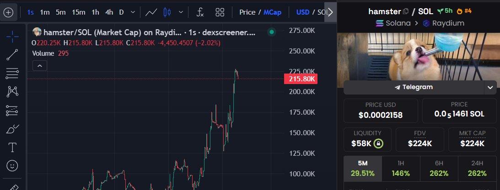The image size is (500, 190).
Task: Select the candlestick chart style icon
Action: click(x=167, y=12)
